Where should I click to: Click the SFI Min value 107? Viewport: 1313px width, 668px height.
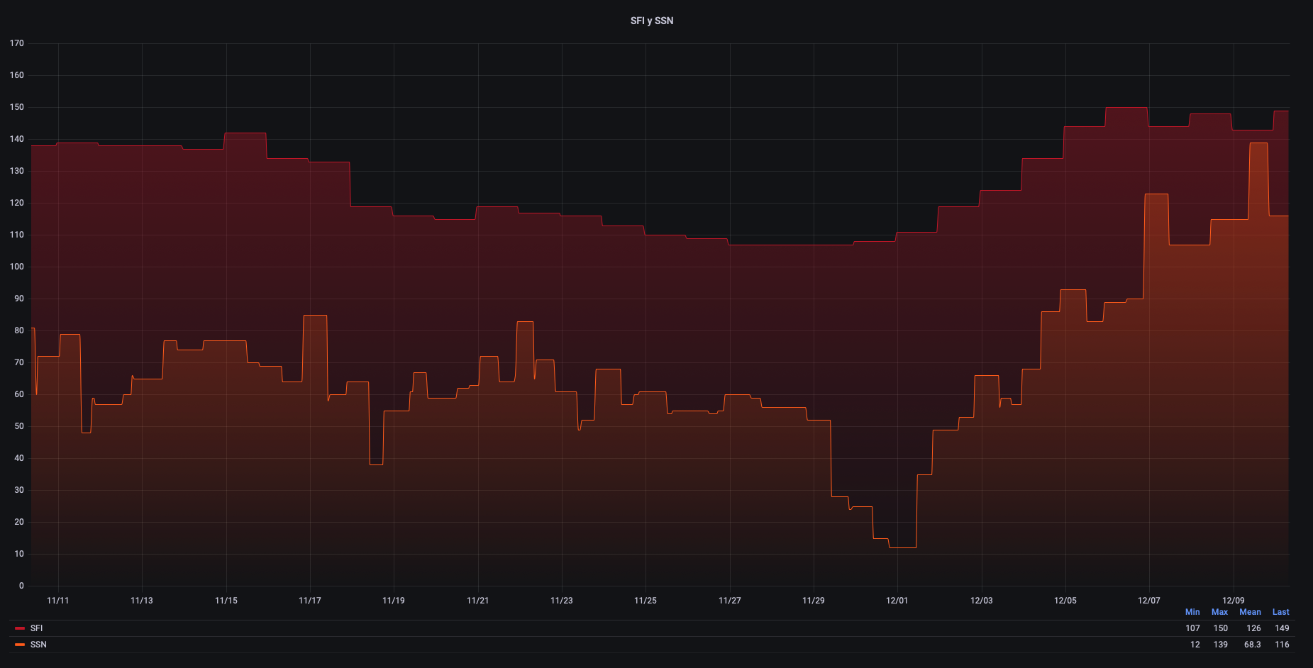tap(1192, 628)
